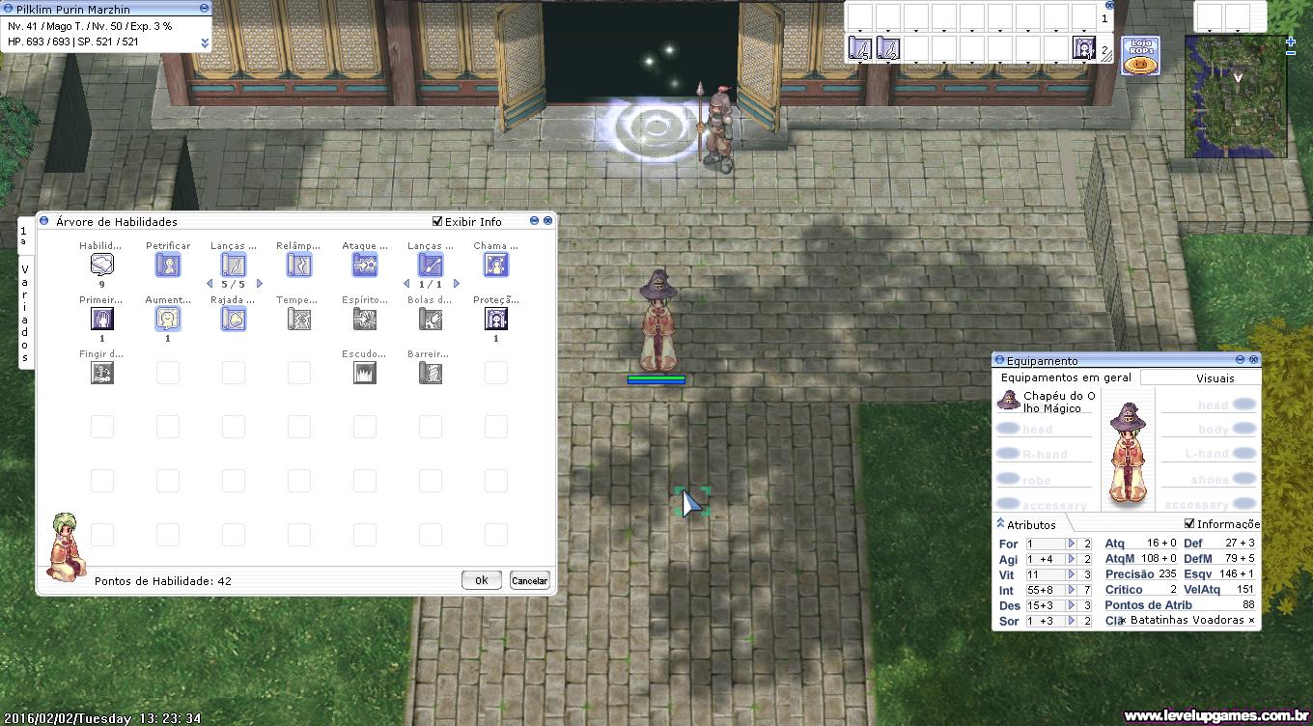Click the R-hand equipment slot

point(1045,455)
